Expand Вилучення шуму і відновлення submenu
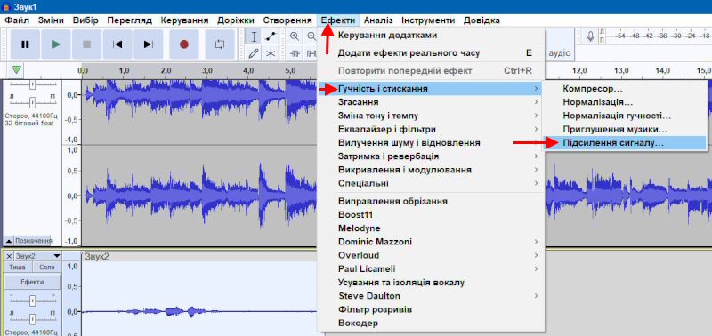712x336 pixels. 431,143
